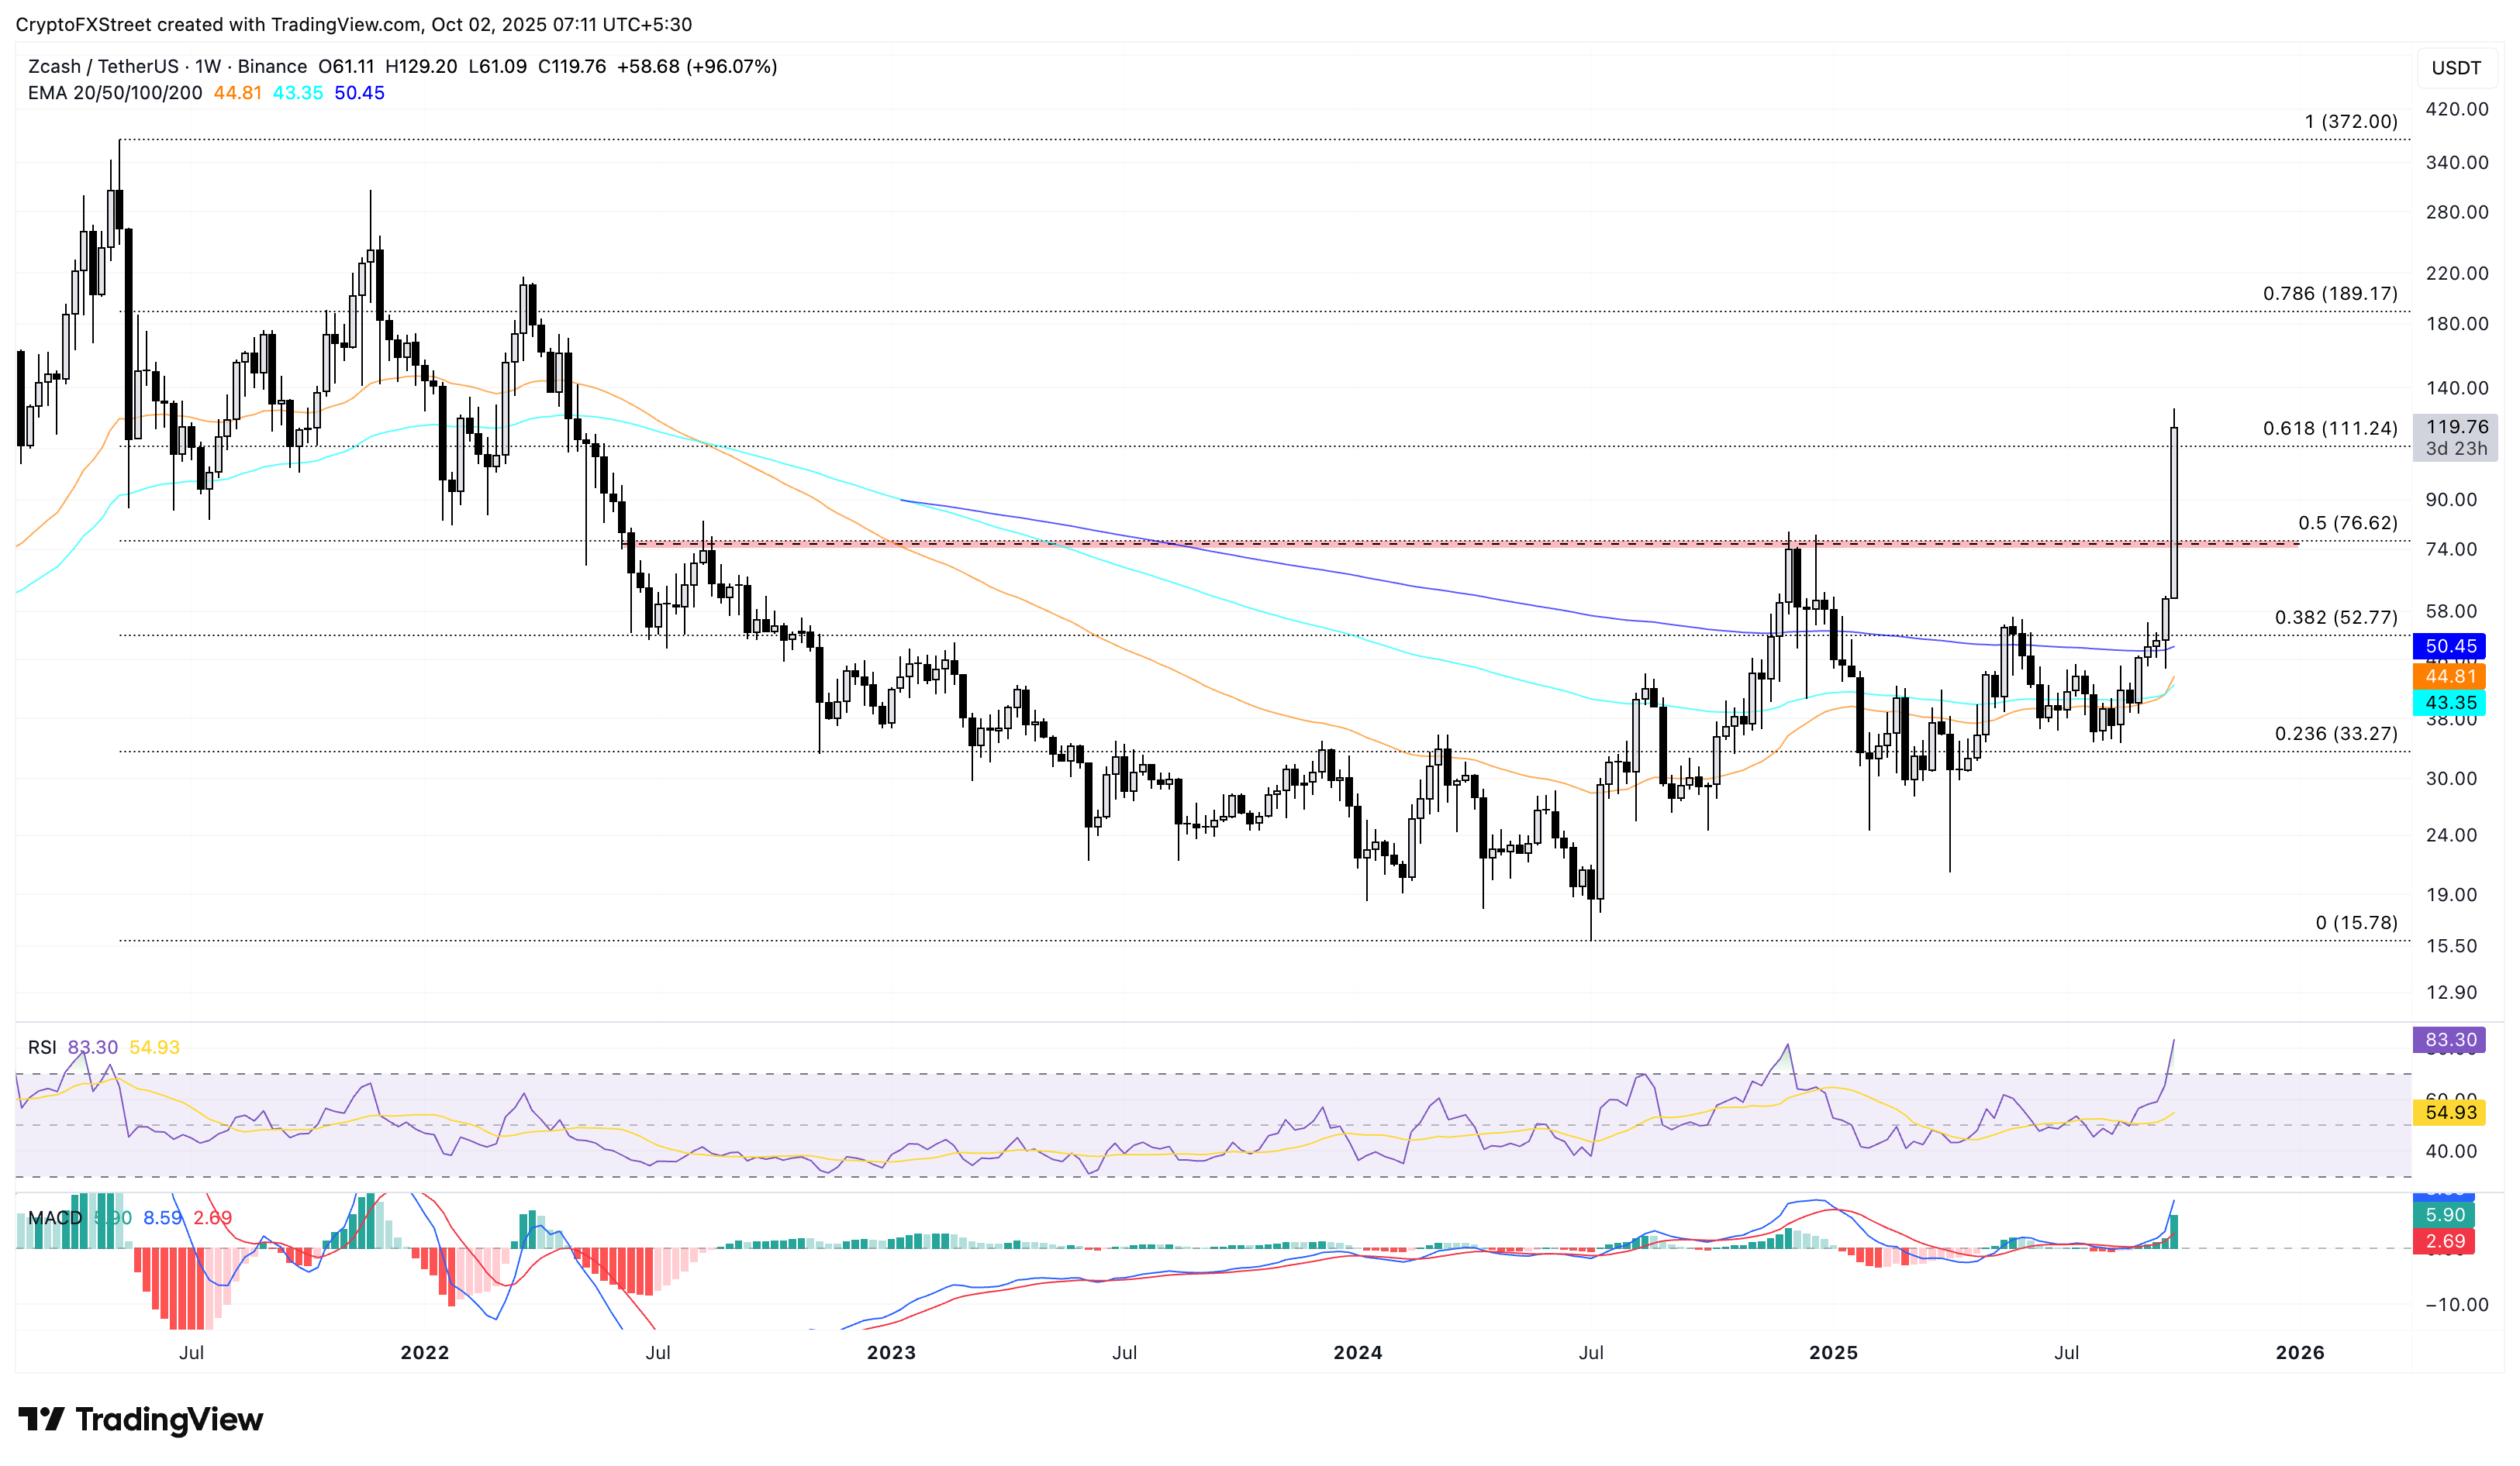
Task: Click the 1 (372.00) Fibonacci top label
Action: tap(2350, 122)
